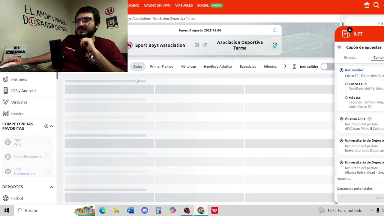Open the Copa Libertadores competition link
This screenshot has height=216, width=384.
click(28, 157)
